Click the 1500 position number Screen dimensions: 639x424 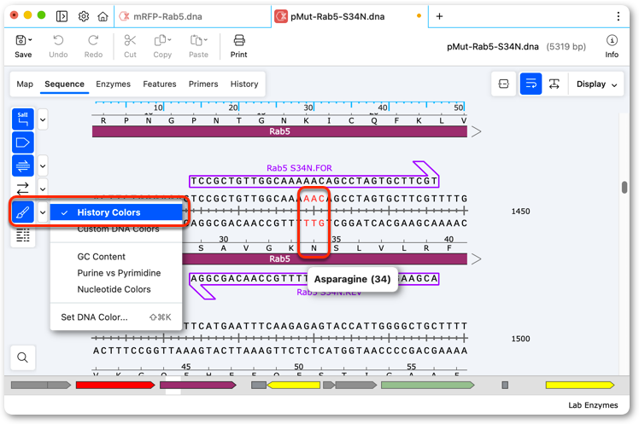[x=520, y=339]
